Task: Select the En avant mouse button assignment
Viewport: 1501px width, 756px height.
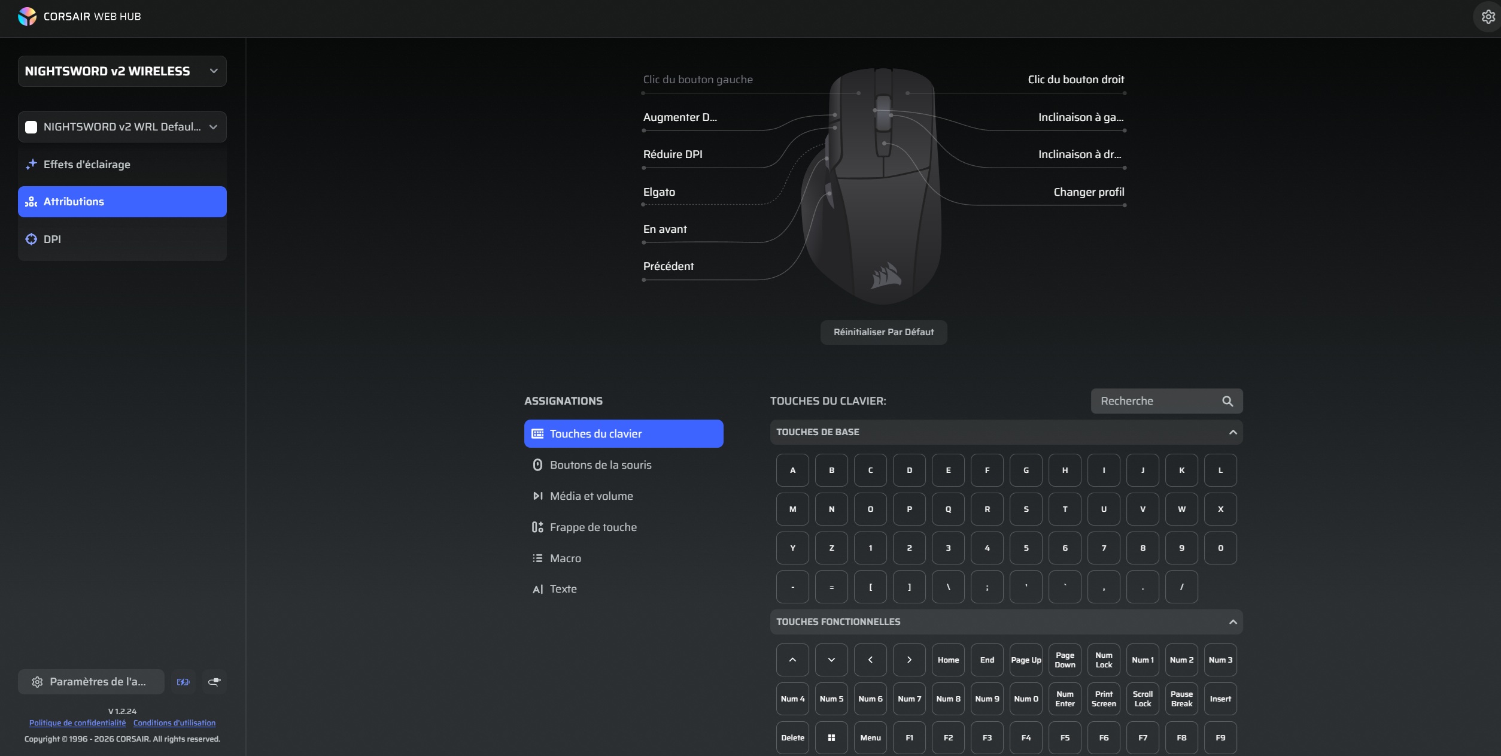Action: [x=665, y=229]
